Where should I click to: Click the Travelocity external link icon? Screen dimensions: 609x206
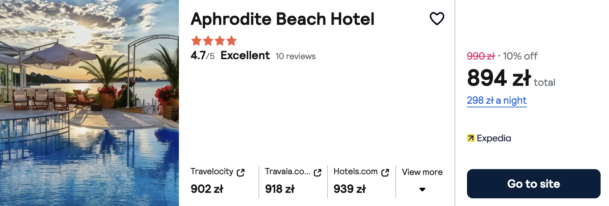tap(241, 172)
